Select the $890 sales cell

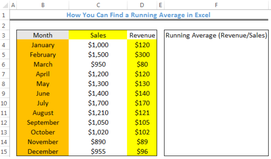tap(98, 142)
